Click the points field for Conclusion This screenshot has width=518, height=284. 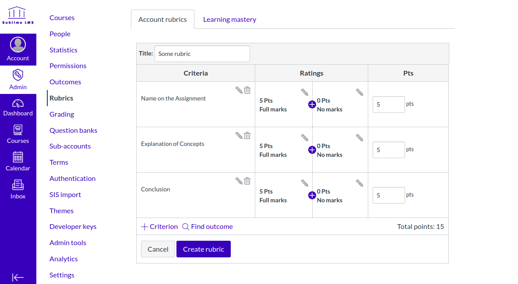point(388,195)
